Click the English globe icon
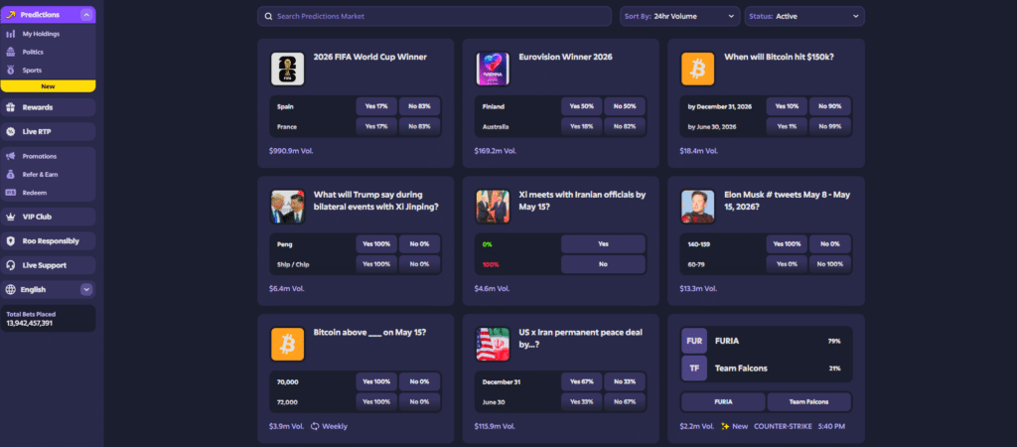 tap(10, 289)
